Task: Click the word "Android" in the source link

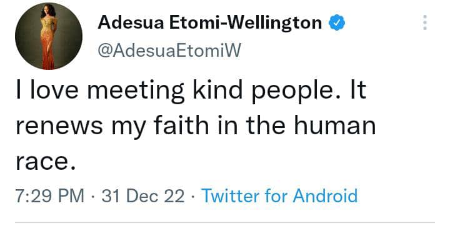Action: click(325, 196)
